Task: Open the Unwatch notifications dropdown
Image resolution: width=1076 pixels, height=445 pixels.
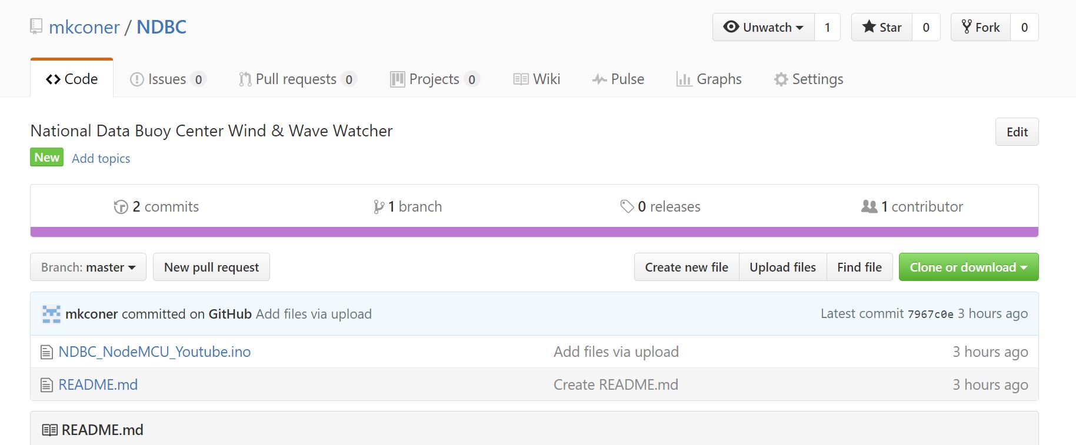Action: pyautogui.click(x=764, y=27)
